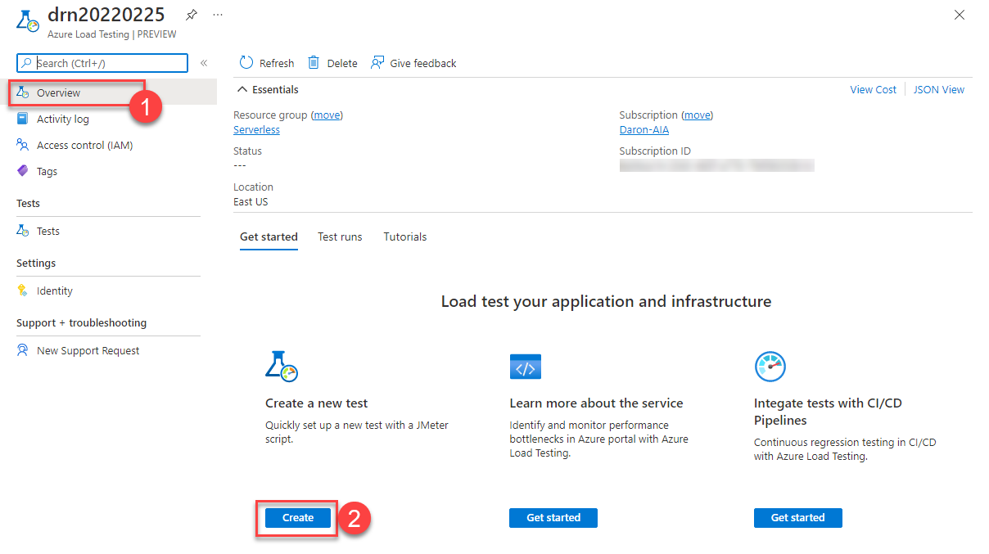Click Create to set up a new test
Viewport: 989px width, 554px height.
click(x=296, y=517)
